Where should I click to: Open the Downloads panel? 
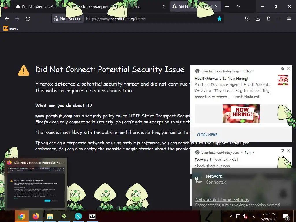coord(258,18)
